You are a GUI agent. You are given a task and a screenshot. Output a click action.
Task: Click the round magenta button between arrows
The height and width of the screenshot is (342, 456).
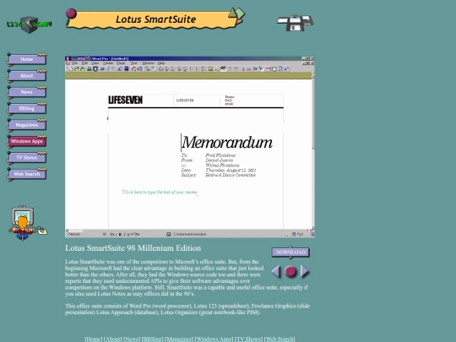(290, 272)
